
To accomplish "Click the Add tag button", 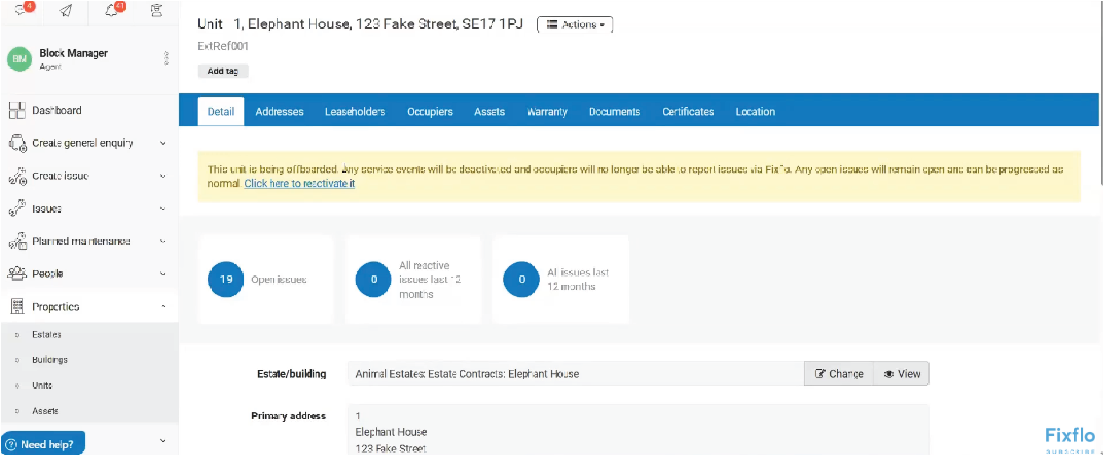I will [x=223, y=71].
